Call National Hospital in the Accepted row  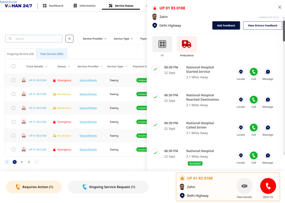point(254,155)
